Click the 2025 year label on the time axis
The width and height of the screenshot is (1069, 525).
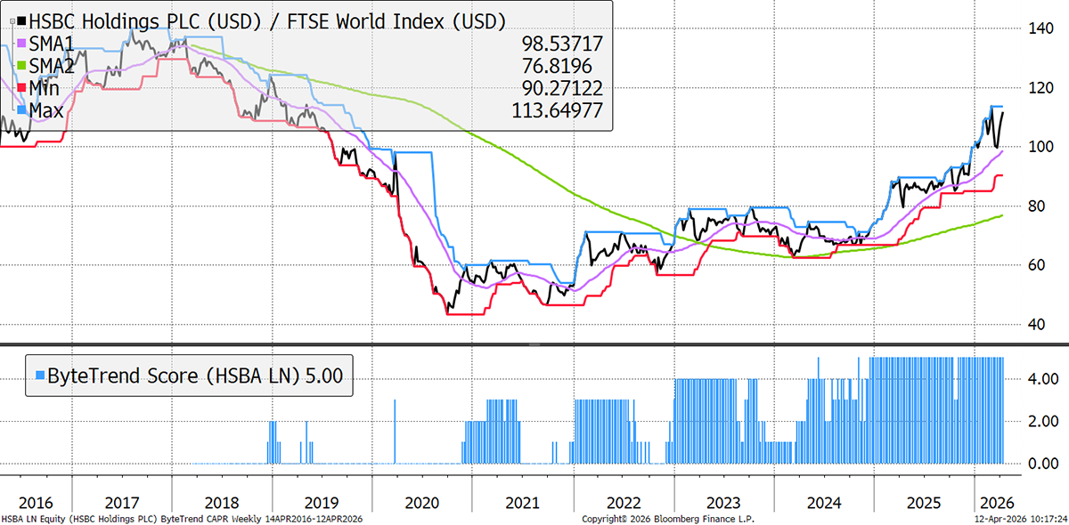923,501
